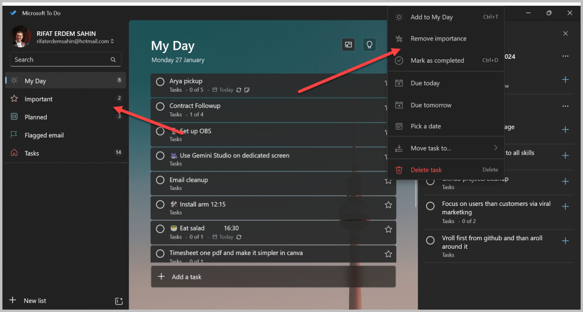Star the Email cleanup task

(388, 181)
